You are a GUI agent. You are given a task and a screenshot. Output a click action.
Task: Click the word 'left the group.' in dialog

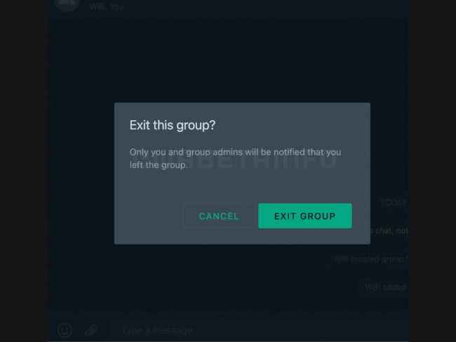click(158, 165)
